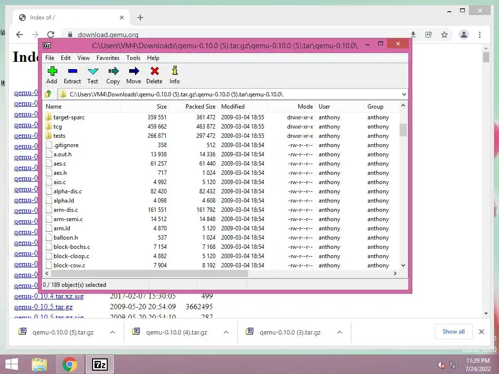Open qemu-0.10.4.tar.xz.sig link

[x=49, y=296]
